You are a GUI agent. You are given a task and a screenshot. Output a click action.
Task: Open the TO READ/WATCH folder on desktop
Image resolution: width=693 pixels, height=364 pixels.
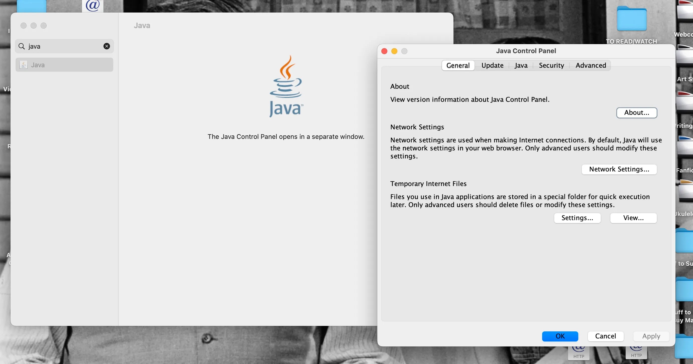(x=631, y=19)
